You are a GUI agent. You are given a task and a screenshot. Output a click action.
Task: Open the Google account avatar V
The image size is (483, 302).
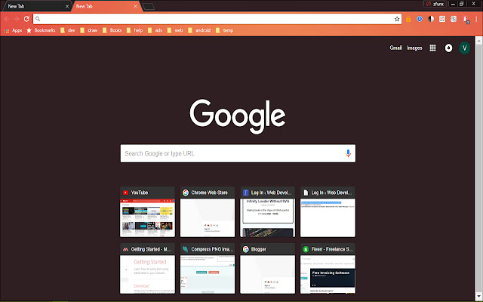pos(464,48)
